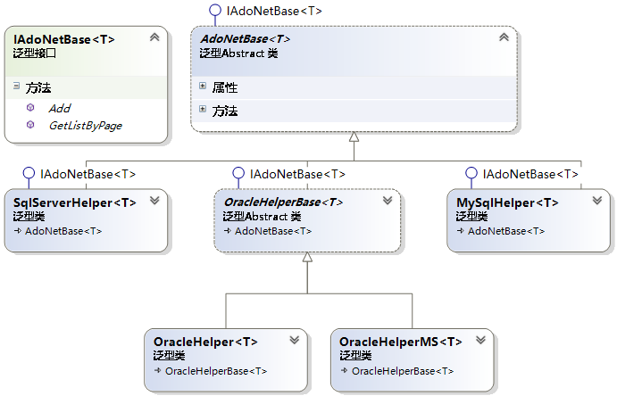Select the Add method name
617x396 pixels.
click(x=60, y=109)
